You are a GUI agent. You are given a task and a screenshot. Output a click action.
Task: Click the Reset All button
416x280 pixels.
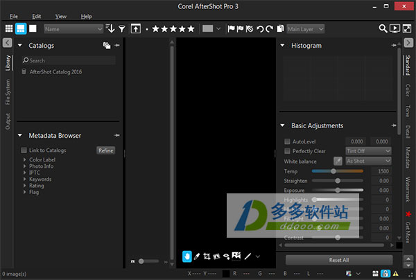(x=339, y=260)
